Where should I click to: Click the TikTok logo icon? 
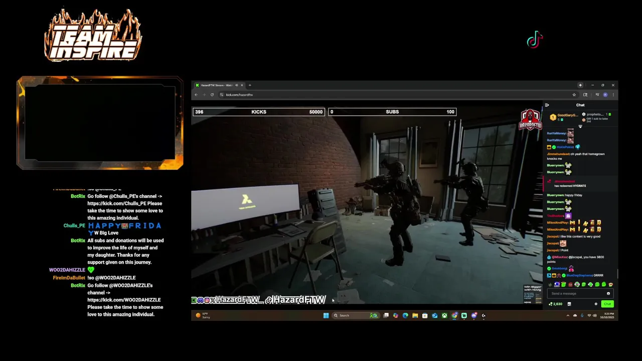click(535, 40)
